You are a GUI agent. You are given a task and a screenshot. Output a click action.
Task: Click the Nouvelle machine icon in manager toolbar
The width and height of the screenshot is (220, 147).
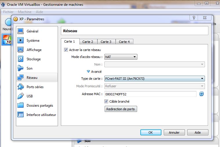(x=8, y=22)
